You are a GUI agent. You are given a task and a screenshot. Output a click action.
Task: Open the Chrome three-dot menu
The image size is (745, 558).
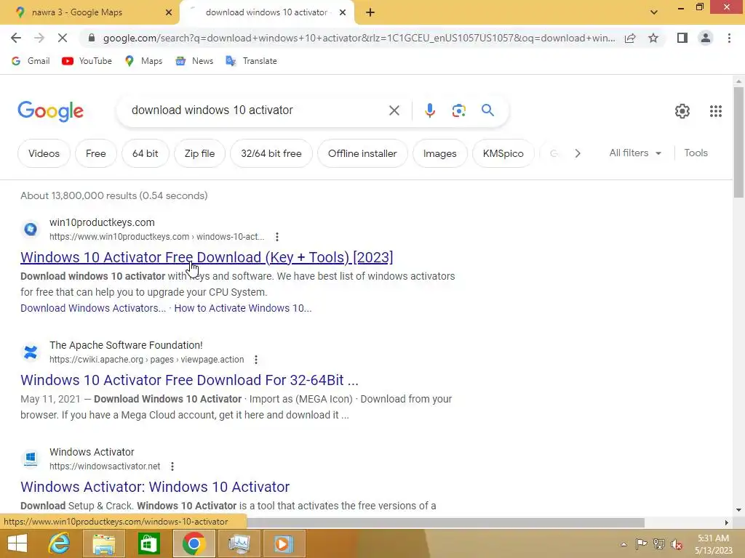(x=729, y=38)
